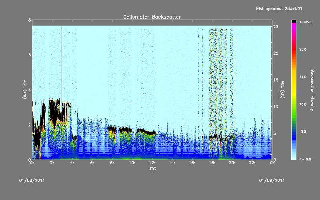Click the '12:' hour tick on the time axis
This screenshot has width=320, height=200.
coord(152,163)
